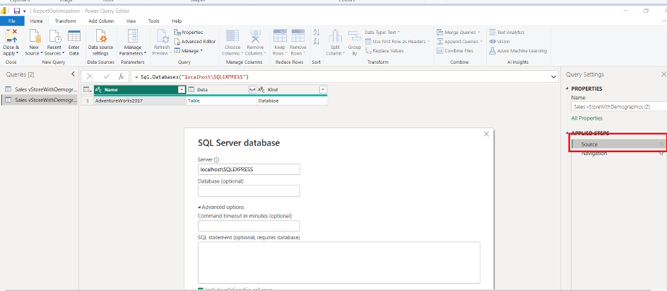Click the Enter Data icon
Image resolution: width=667 pixels, height=291 pixels.
74,37
